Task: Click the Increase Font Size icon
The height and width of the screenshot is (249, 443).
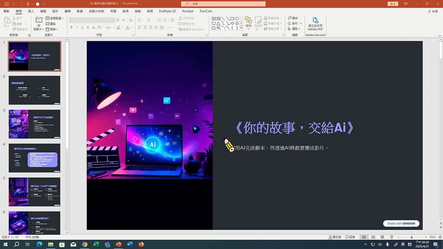Action: click(118, 20)
